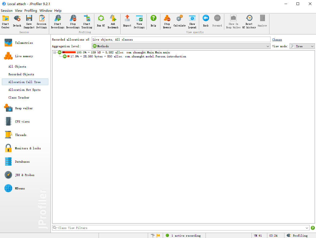Open the Profiling menu
Viewport: 316px width, 238px height.
click(x=31, y=10)
